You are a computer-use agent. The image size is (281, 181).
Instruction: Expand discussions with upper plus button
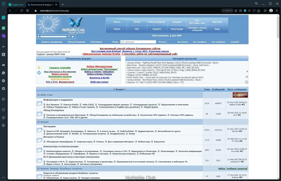[247, 77]
